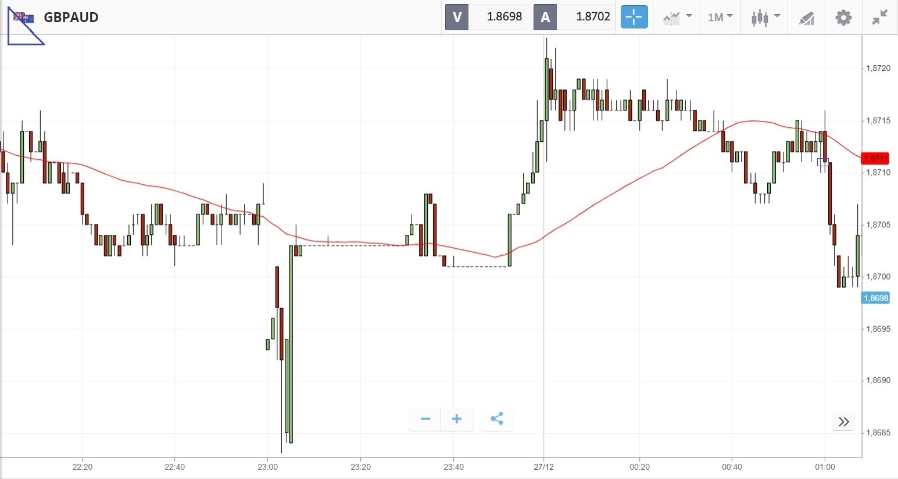This screenshot has height=479, width=898.
Task: Open the 1M timeframe dropdown
Action: tap(720, 17)
